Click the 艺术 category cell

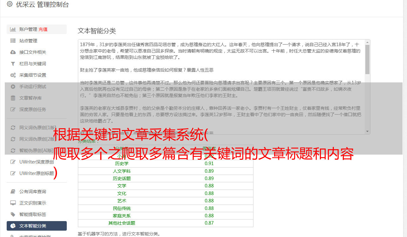click(122, 201)
